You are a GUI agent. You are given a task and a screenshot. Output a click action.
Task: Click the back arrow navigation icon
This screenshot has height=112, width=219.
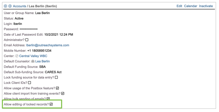coord(6,6)
